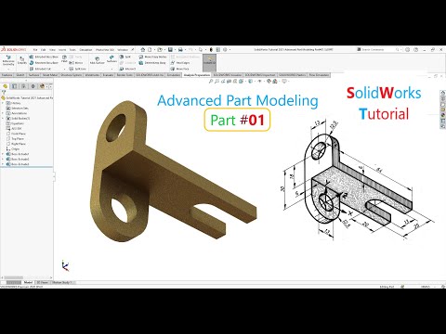Click the Open file icon
Image resolution: width=446 pixels, height=334 pixels.
[x=160, y=49]
